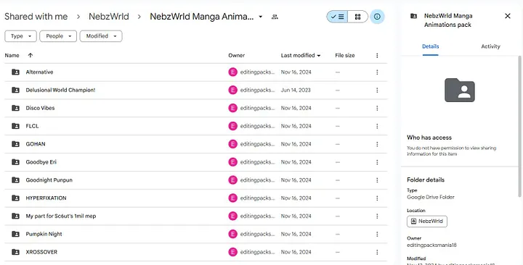Image resolution: width=523 pixels, height=265 pixels.
Task: Switch to the Activity tab
Action: point(490,46)
